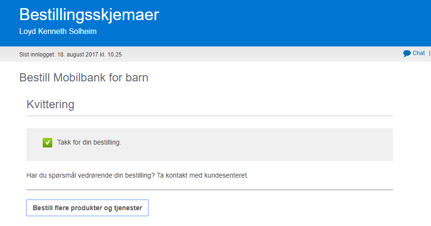Click the word kundesenteret in the help text
Image resolution: width=431 pixels, height=226 pixels.
pyautogui.click(x=226, y=175)
